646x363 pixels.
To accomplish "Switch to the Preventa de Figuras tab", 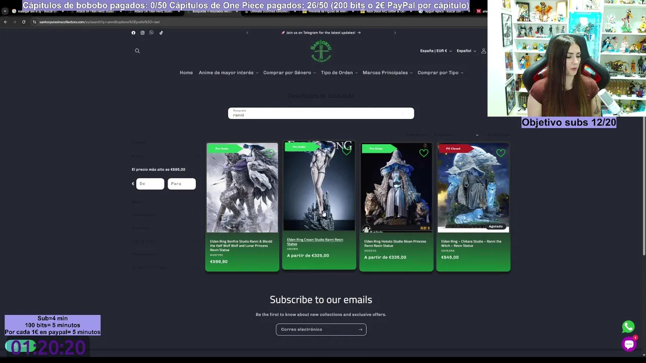I will pos(328,11).
